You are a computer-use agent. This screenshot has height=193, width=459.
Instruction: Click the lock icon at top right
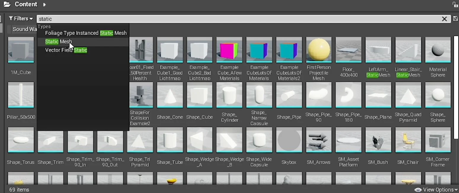click(x=455, y=4)
